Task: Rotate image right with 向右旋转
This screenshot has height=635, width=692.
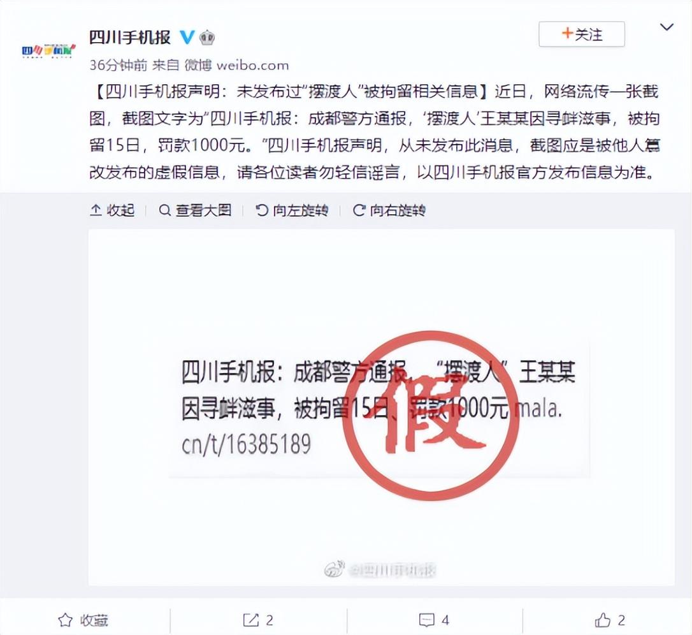Action: click(x=389, y=210)
